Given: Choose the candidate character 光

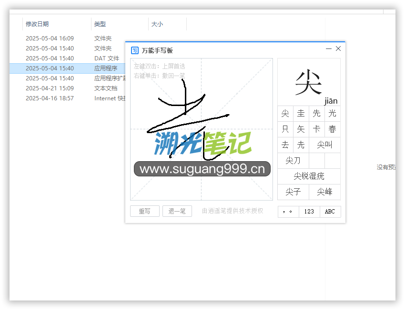Looking at the screenshot, I should click(x=333, y=113).
